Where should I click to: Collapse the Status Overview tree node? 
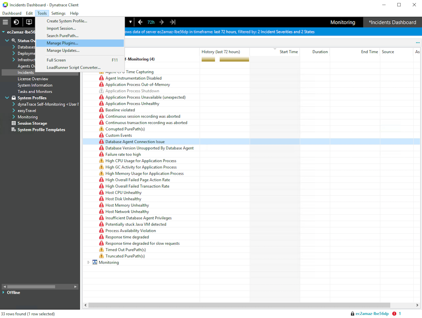(7, 40)
